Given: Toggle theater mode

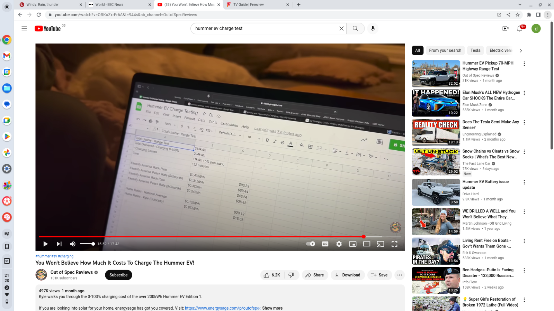Looking at the screenshot, I should coord(367,244).
